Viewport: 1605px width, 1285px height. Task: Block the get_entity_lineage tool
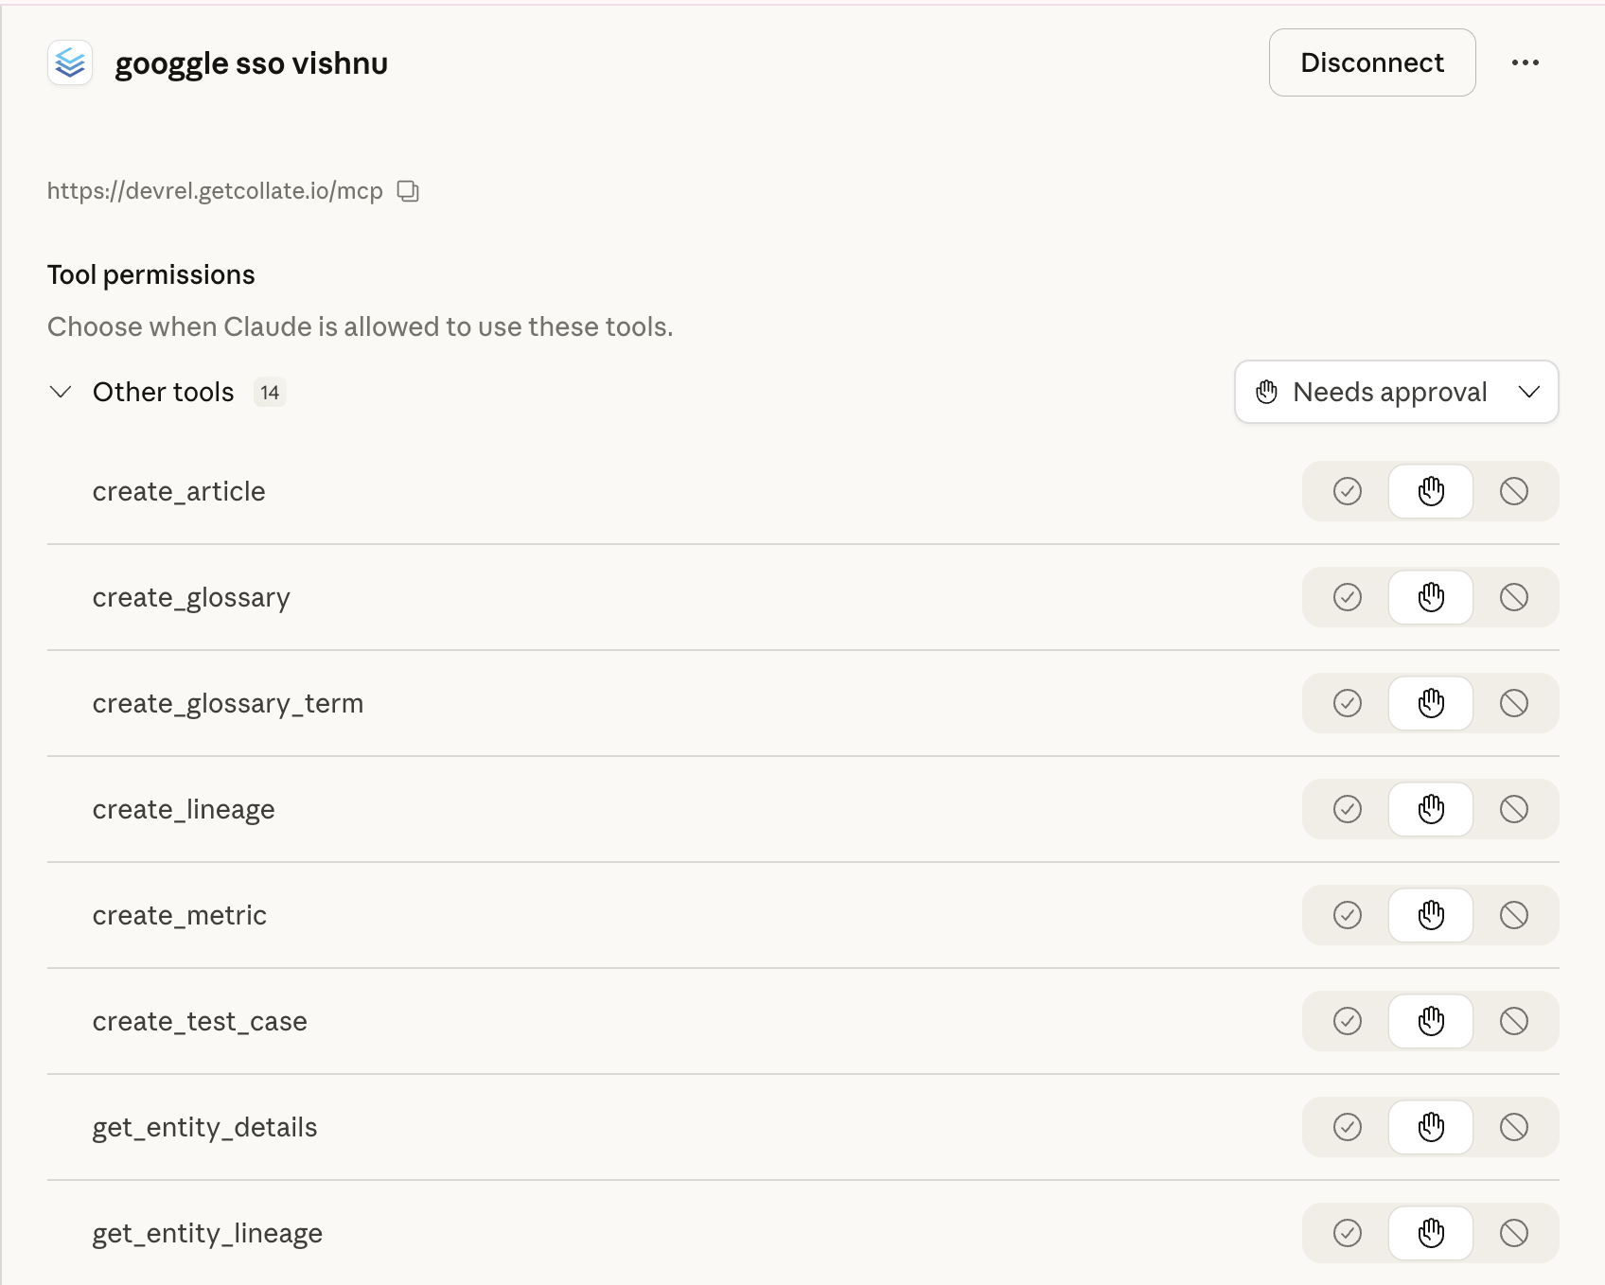pyautogui.click(x=1514, y=1233)
